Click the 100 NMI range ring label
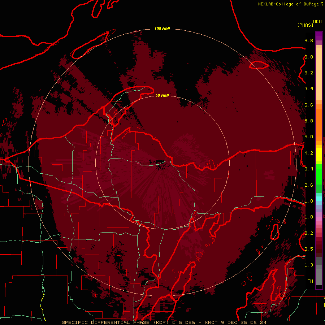Image resolution: width=325 pixels, height=325 pixels. coord(162,29)
